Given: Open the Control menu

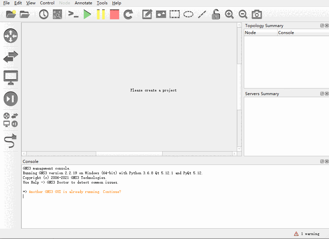Looking at the screenshot, I should coord(47,3).
